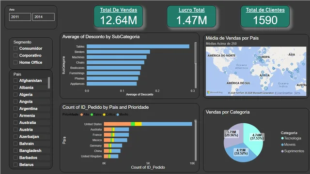The width and height of the screenshot is (310, 174).
Task: Click the 'Médias Acima de 250' subtitle
Action: [221, 43]
